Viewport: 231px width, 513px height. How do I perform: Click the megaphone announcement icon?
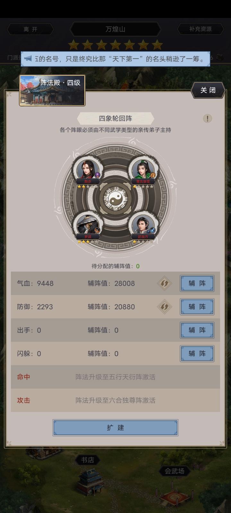tap(28, 59)
